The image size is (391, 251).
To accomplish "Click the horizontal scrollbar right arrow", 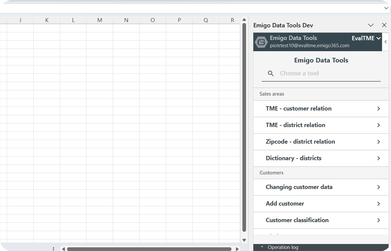I will tap(237, 249).
